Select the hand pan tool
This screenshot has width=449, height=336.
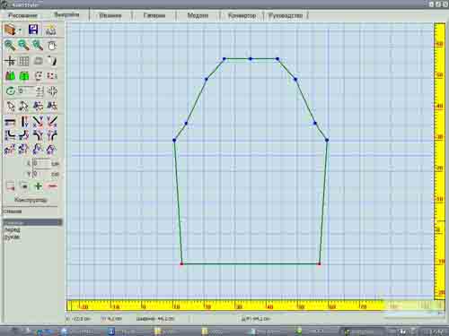point(52,46)
